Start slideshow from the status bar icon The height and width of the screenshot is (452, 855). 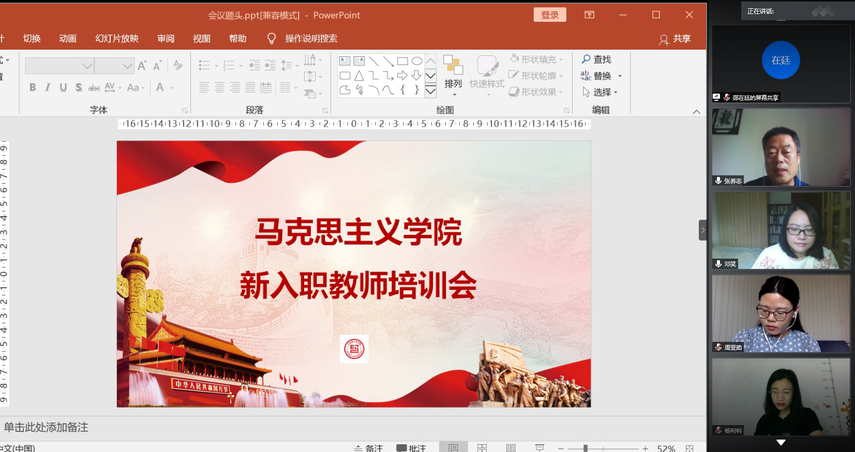(539, 448)
